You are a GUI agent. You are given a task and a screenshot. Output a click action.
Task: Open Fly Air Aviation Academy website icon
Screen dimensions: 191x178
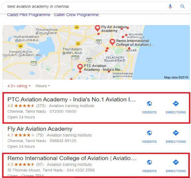tap(149, 133)
